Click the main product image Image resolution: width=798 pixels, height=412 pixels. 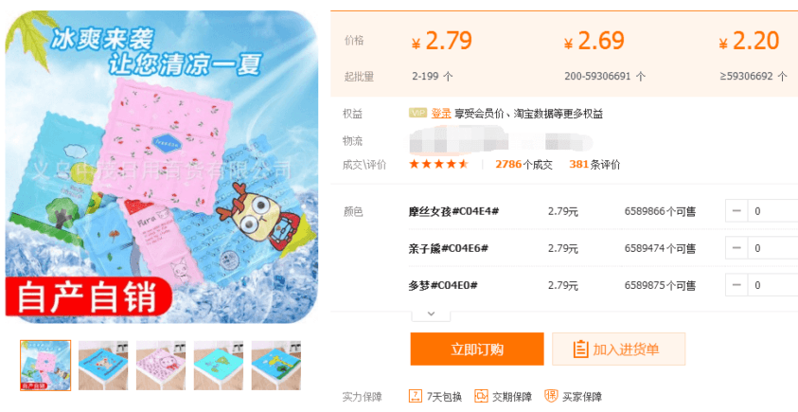(161, 167)
